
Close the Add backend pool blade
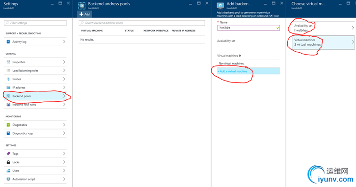point(282,3)
